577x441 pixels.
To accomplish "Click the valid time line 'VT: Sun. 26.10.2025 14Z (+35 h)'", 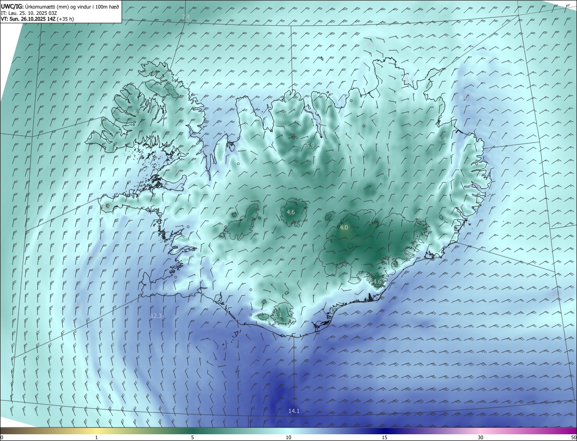I will tap(37, 19).
